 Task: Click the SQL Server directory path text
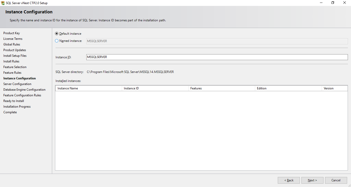(130, 72)
